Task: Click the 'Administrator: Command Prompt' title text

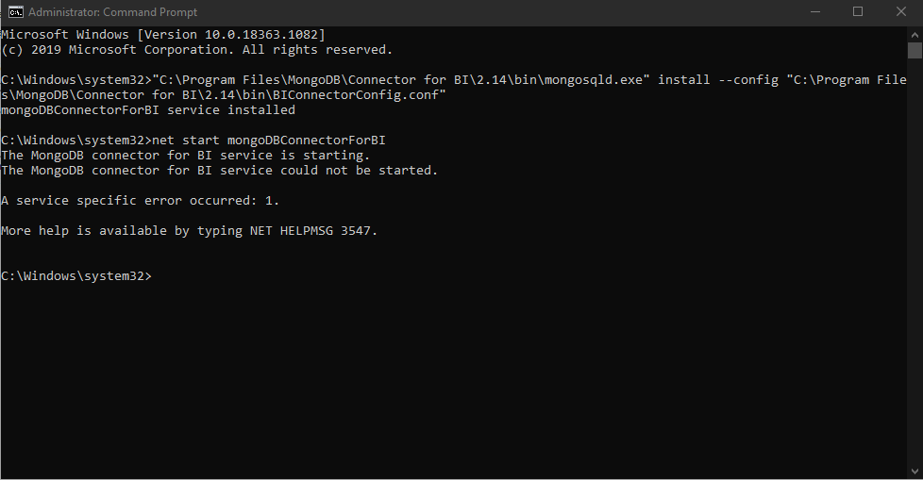Action: click(x=113, y=12)
